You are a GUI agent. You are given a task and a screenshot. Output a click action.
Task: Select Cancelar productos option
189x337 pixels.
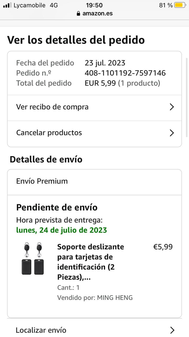coord(49,133)
